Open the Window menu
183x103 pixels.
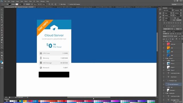tap(43, 1)
